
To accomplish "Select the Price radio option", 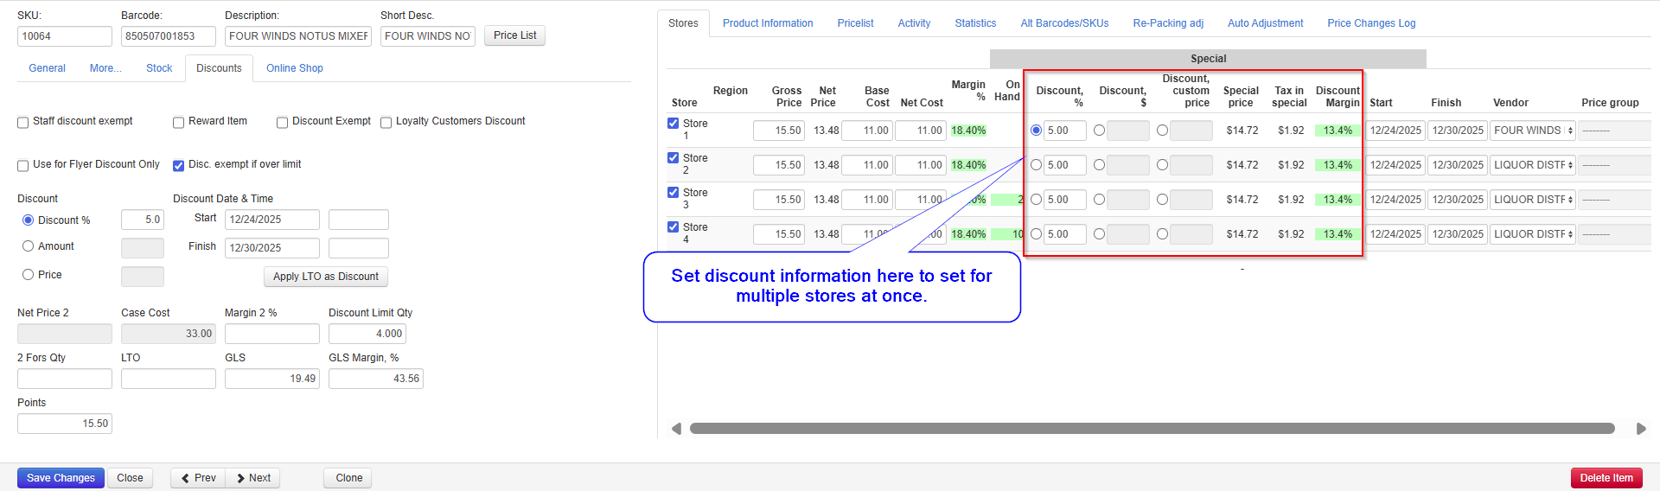I will coord(29,275).
